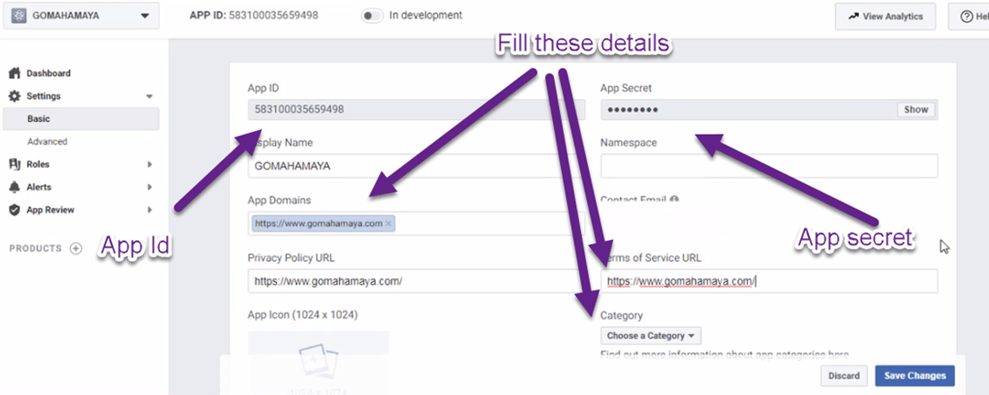Image resolution: width=989 pixels, height=395 pixels.
Task: Click the App Review shield icon
Action: point(14,210)
